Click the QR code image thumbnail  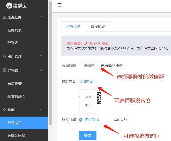point(99,98)
